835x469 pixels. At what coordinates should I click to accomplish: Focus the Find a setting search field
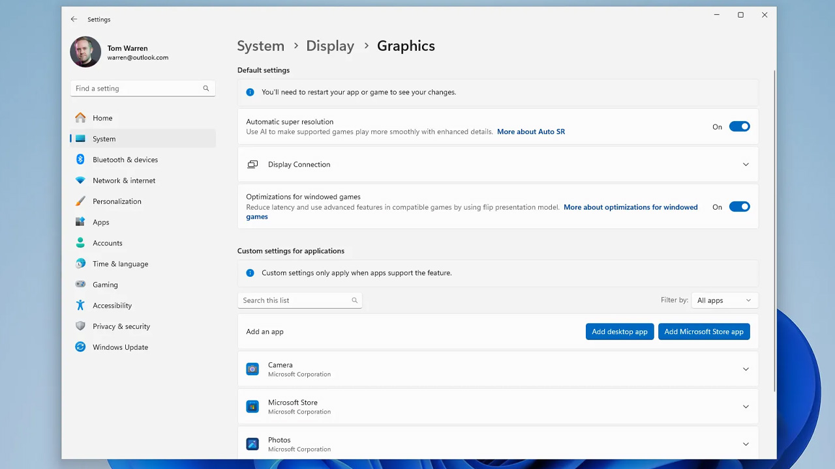[x=143, y=89]
